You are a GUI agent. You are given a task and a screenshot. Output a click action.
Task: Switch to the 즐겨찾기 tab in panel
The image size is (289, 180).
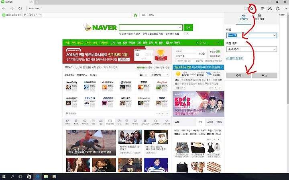tap(244, 17)
